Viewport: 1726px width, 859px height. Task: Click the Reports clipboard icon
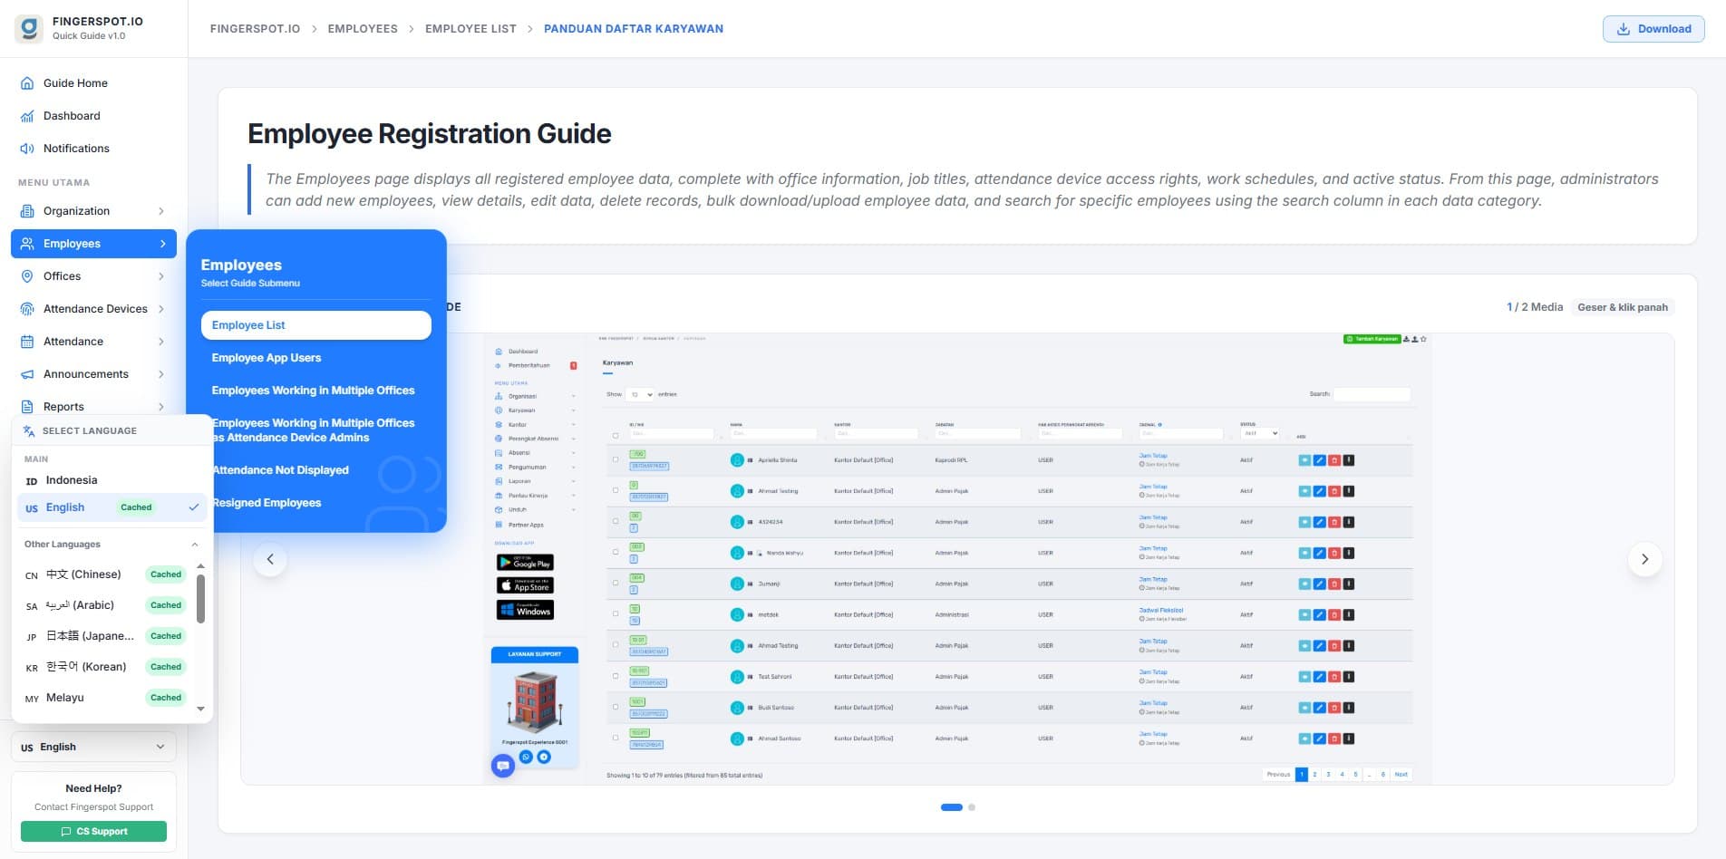tap(27, 407)
